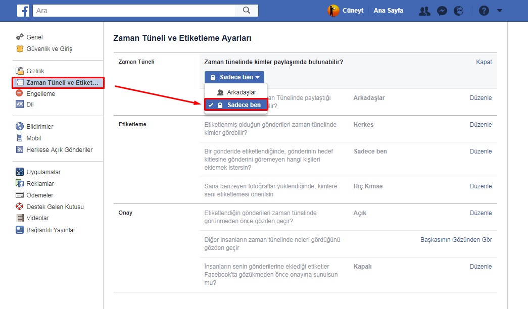Open notifications globe icon
Screen dimensions: 528x309
(459, 11)
